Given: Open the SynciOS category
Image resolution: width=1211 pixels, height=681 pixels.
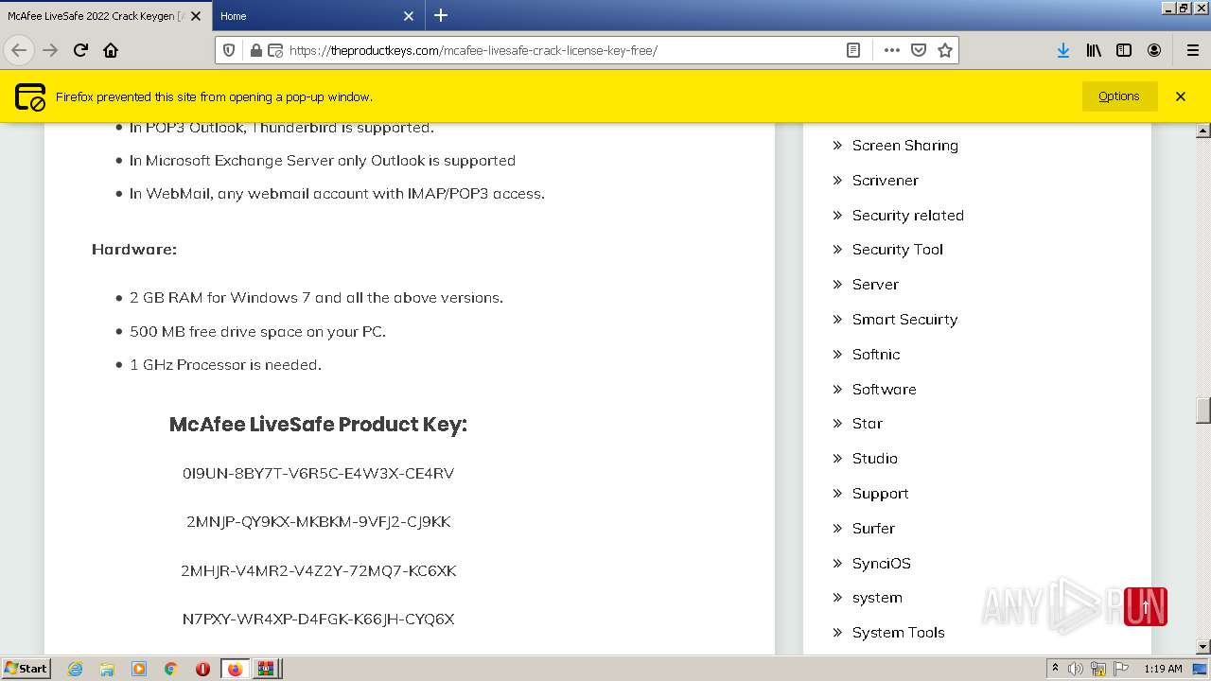Looking at the screenshot, I should 881,564.
